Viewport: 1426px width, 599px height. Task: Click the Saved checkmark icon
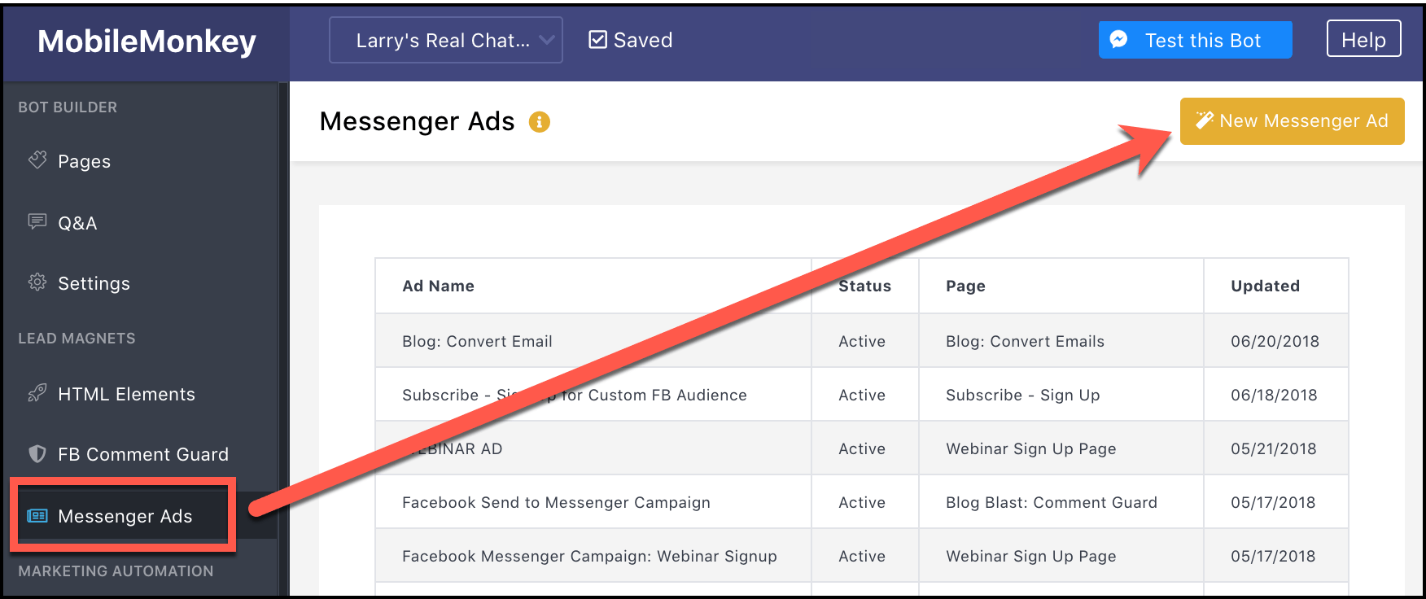pyautogui.click(x=598, y=40)
